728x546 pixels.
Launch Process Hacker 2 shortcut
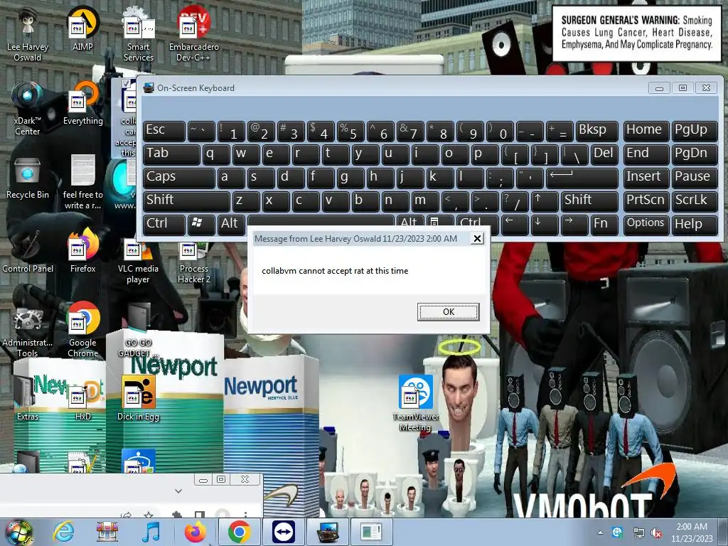point(193,262)
